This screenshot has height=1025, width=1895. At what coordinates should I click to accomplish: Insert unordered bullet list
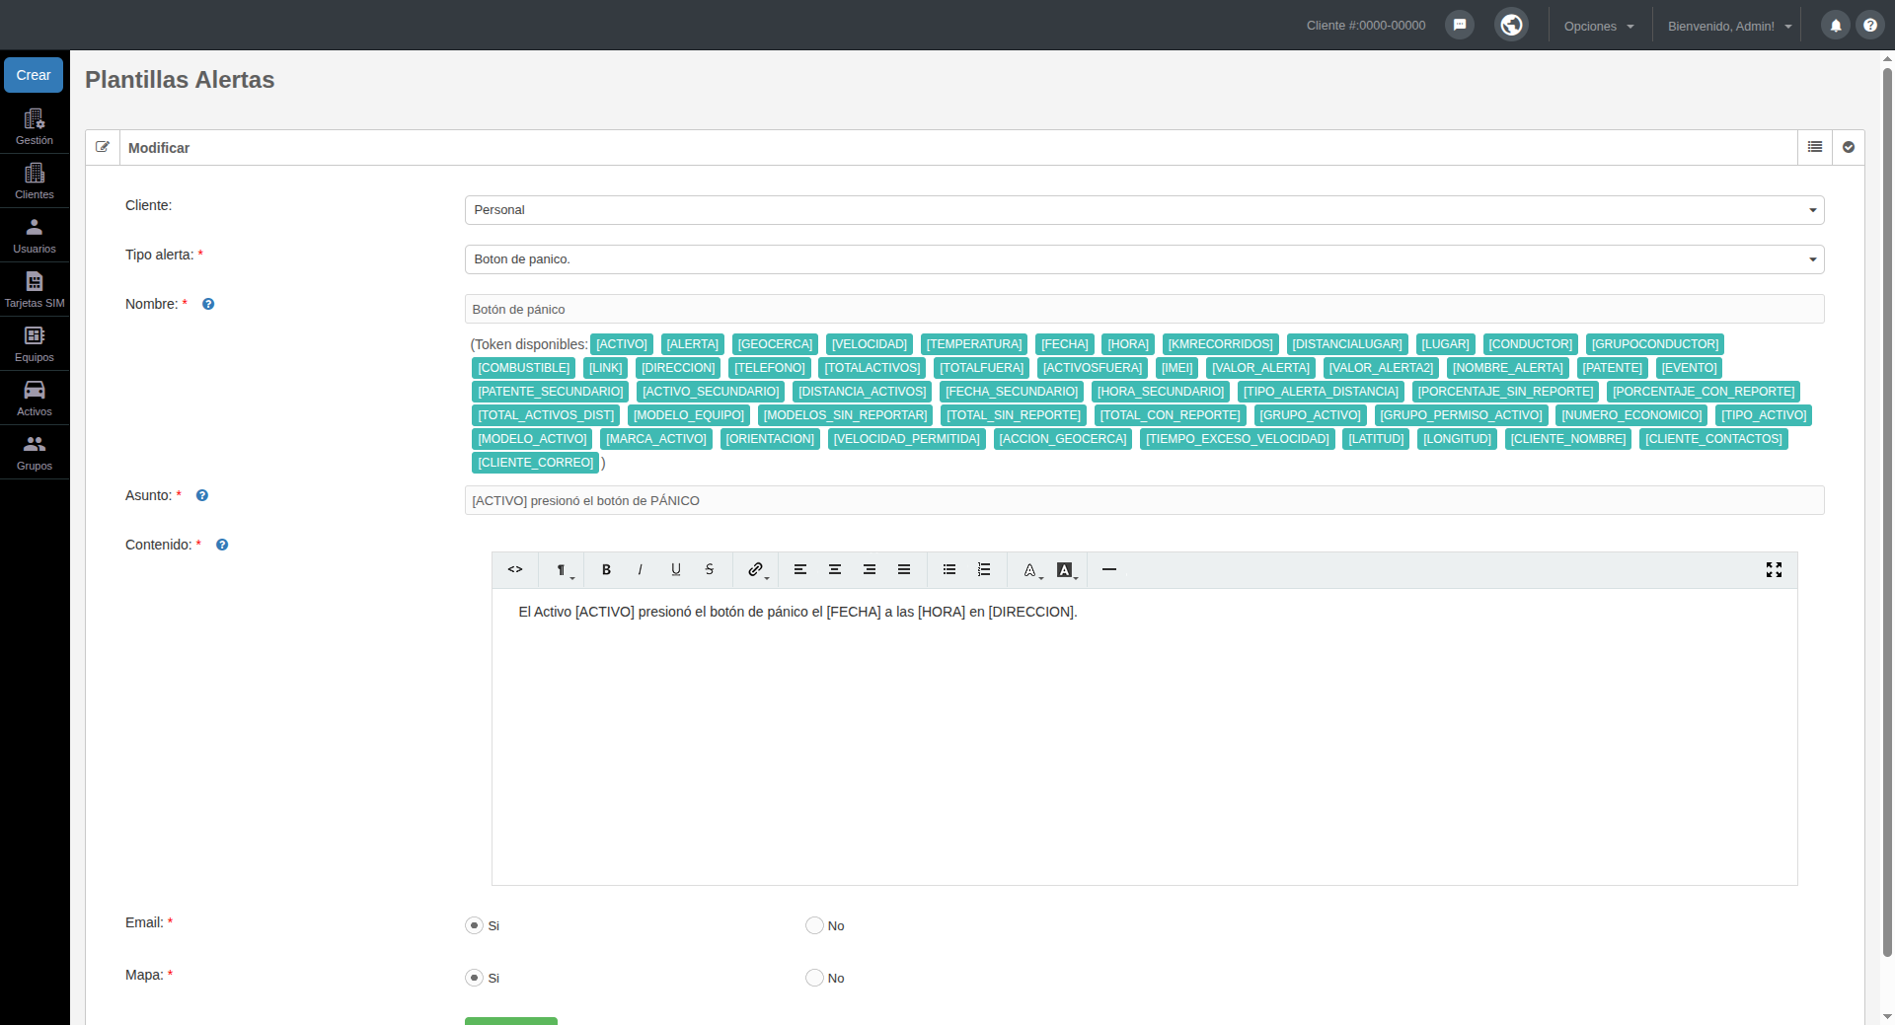point(949,570)
